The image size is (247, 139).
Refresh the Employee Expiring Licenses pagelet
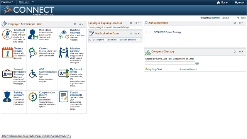click(131, 23)
